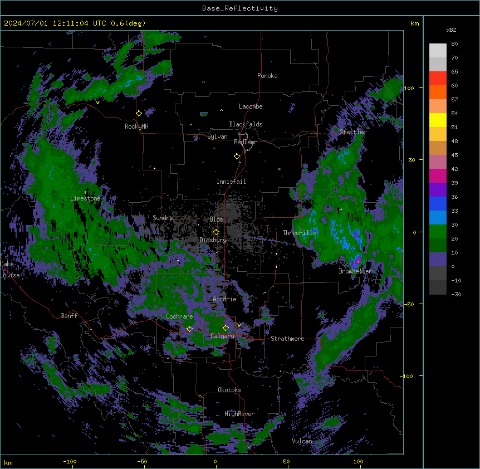
Task: Click the Drumheller label
Action: pyautogui.click(x=355, y=271)
